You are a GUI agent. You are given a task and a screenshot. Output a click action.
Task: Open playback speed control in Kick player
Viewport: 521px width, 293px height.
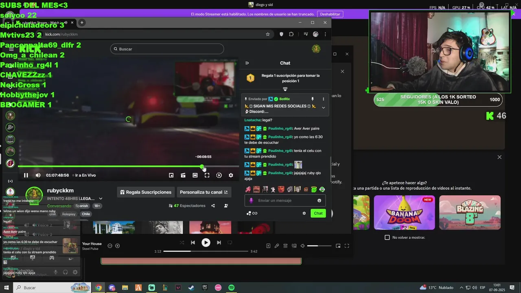pos(219,175)
